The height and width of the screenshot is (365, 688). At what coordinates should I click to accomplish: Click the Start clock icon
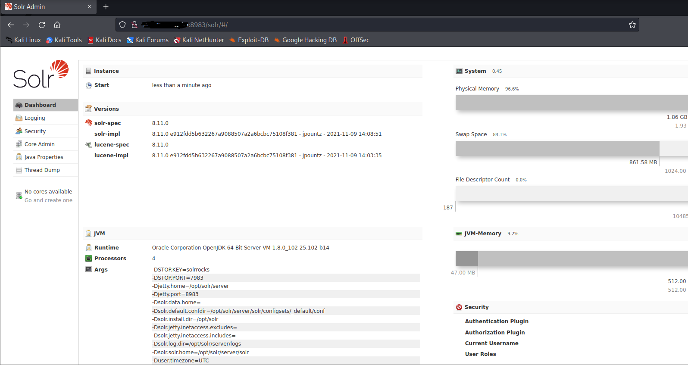tap(89, 85)
